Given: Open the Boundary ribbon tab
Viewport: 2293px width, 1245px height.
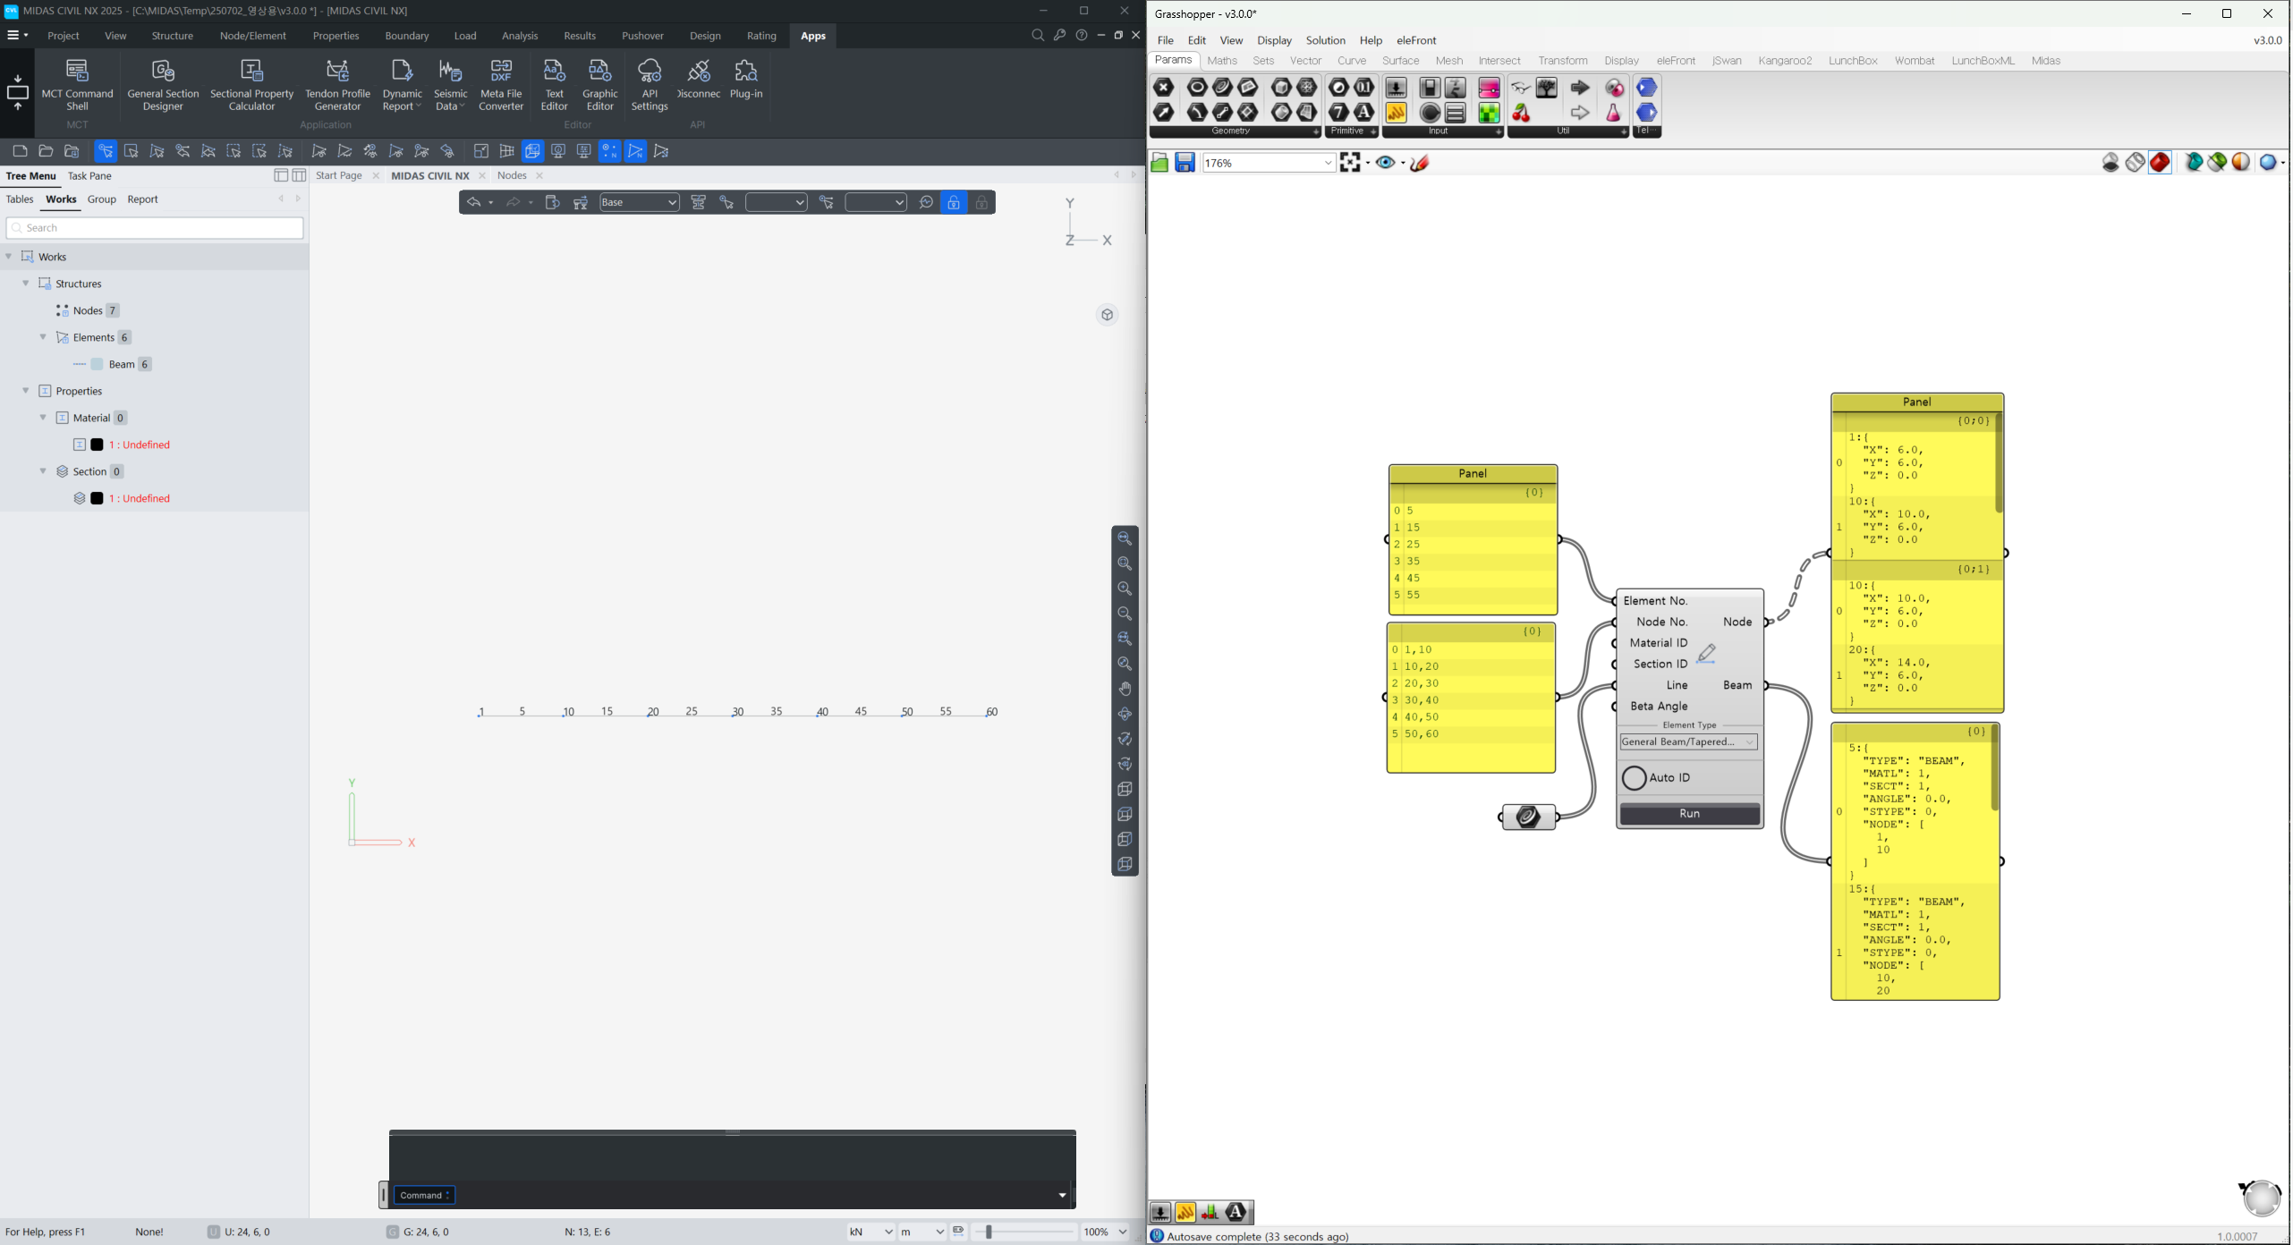Looking at the screenshot, I should [407, 36].
